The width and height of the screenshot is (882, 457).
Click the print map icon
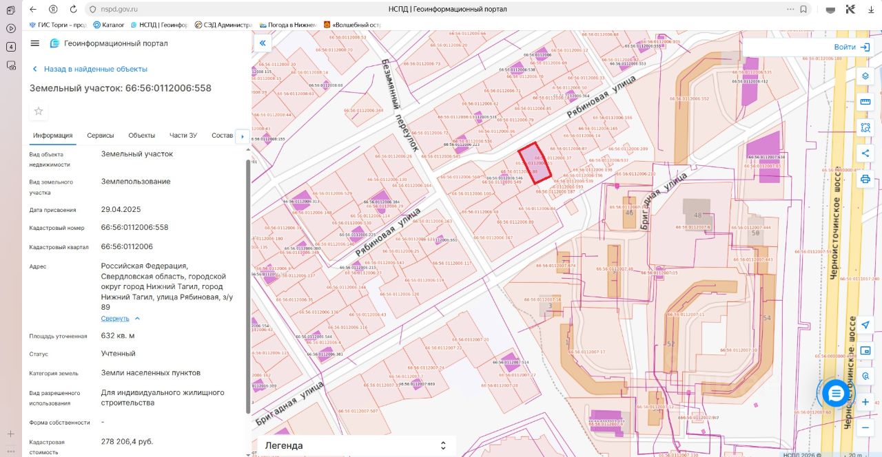pos(865,180)
